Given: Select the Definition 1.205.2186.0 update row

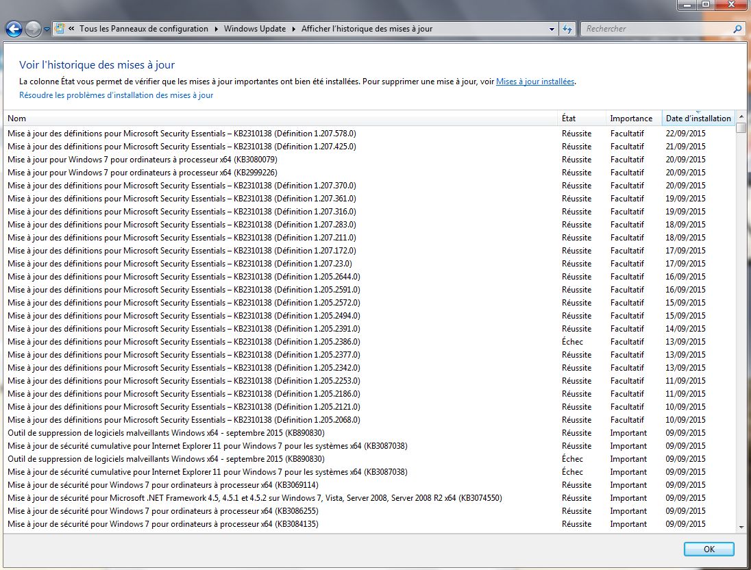Looking at the screenshot, I should pos(369,394).
